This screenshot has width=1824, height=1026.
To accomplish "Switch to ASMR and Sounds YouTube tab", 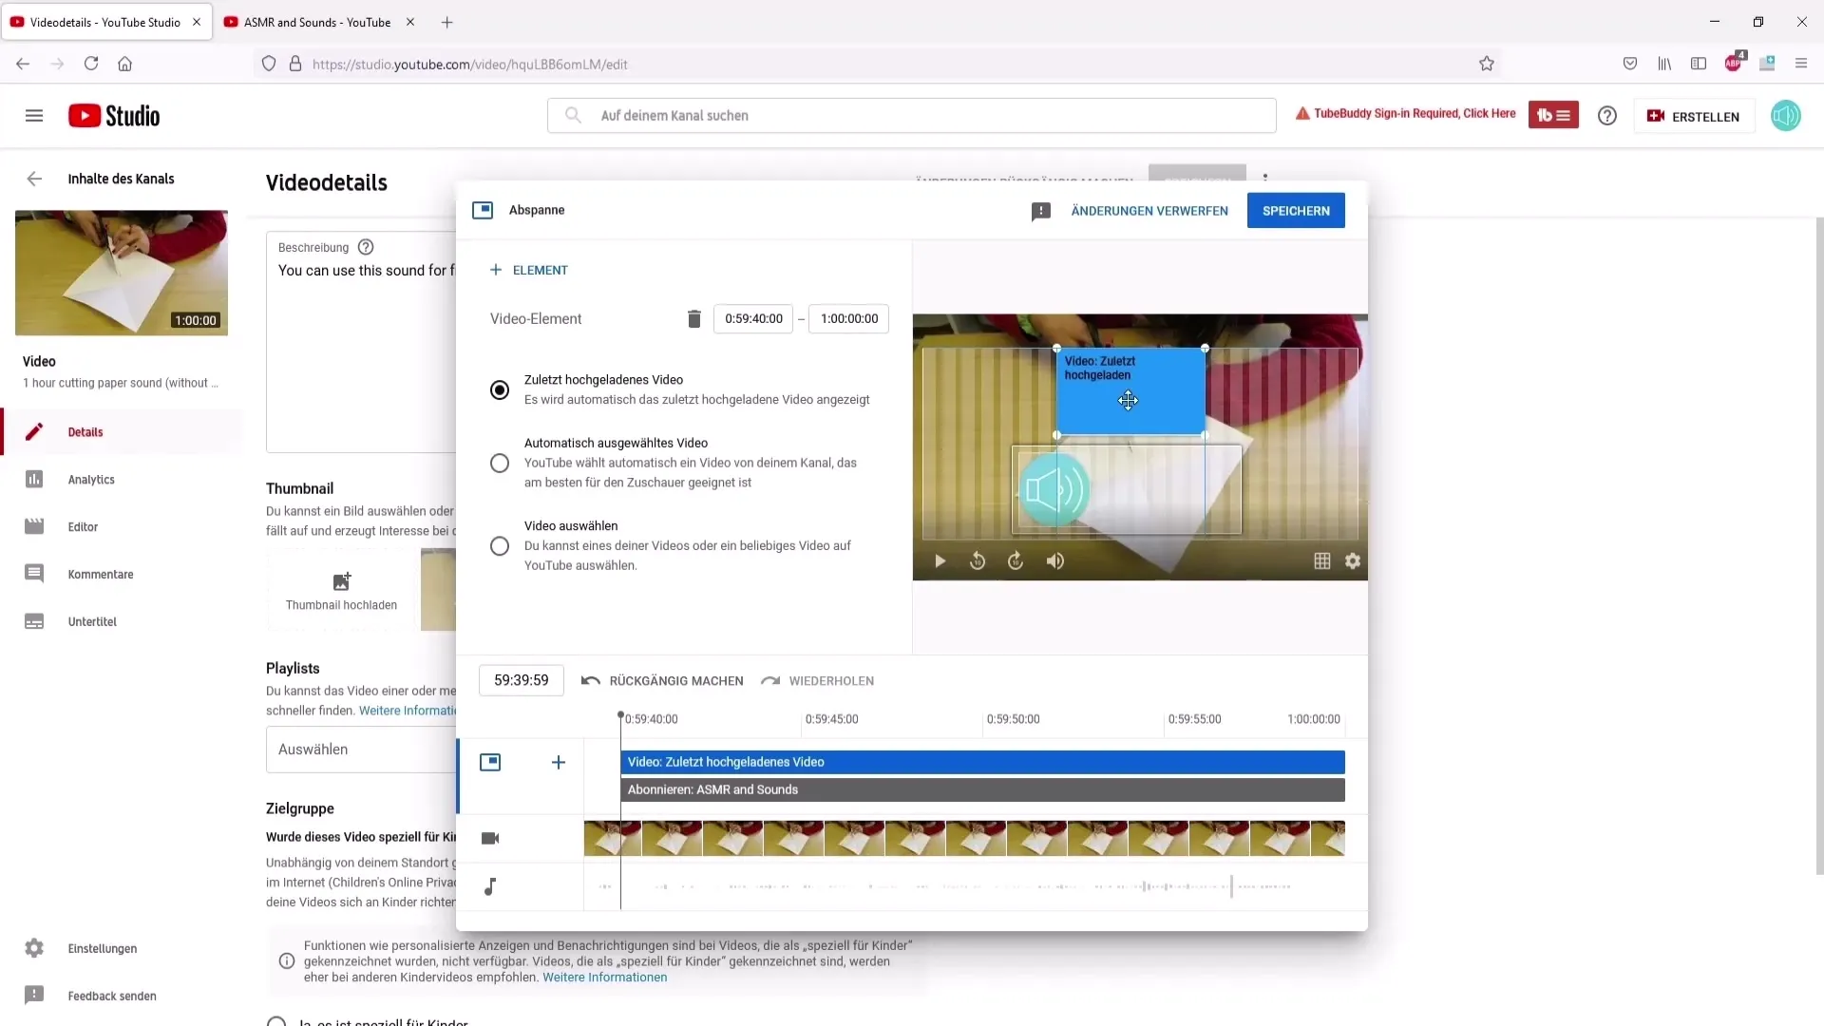I will coord(318,22).
